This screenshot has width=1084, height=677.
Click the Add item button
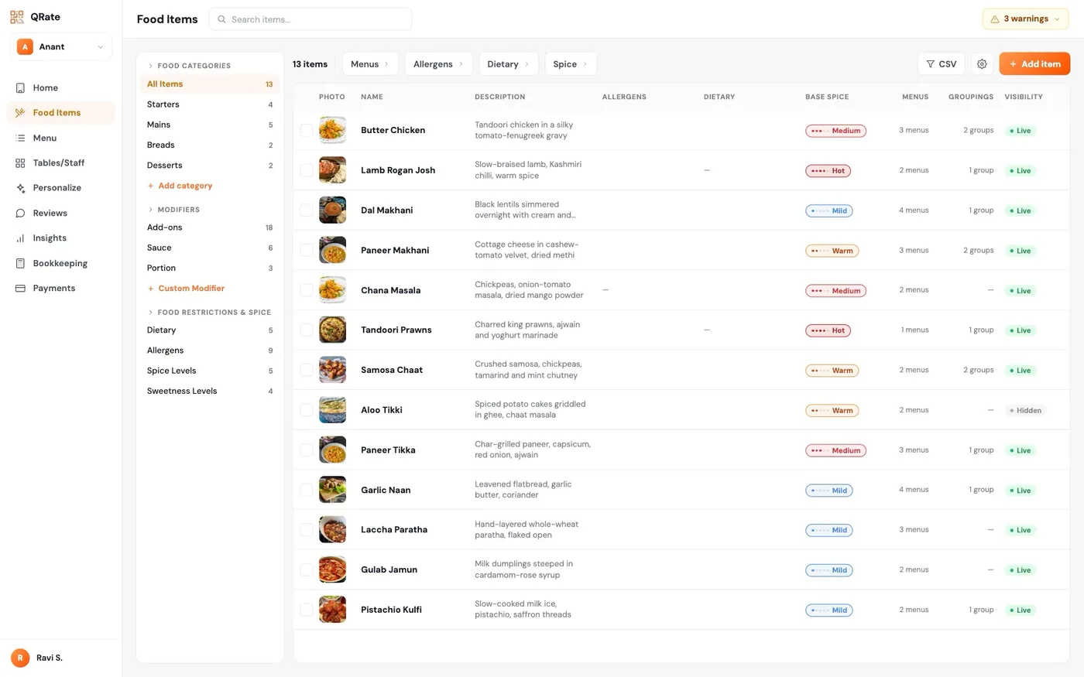click(1034, 64)
